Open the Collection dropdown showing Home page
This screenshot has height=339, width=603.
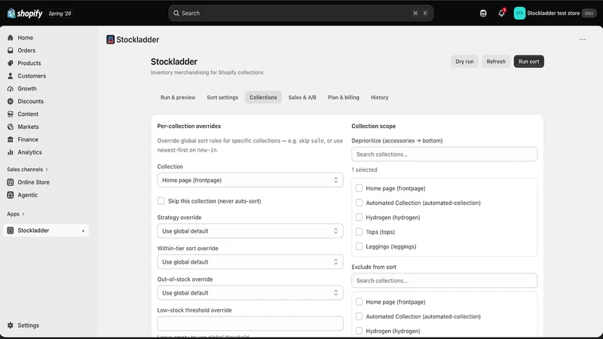coord(250,180)
